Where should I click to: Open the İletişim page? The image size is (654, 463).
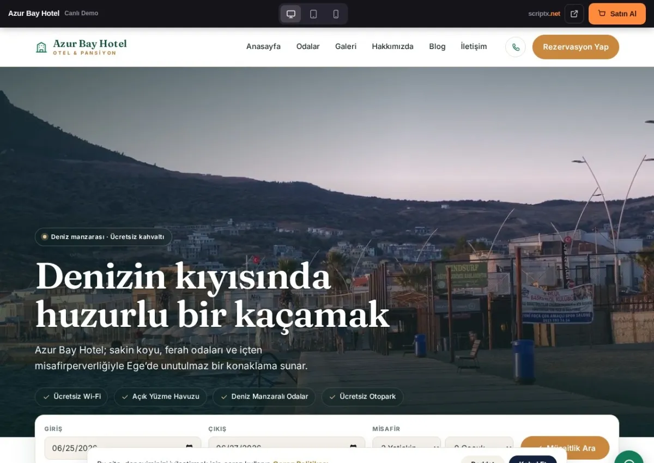click(474, 47)
